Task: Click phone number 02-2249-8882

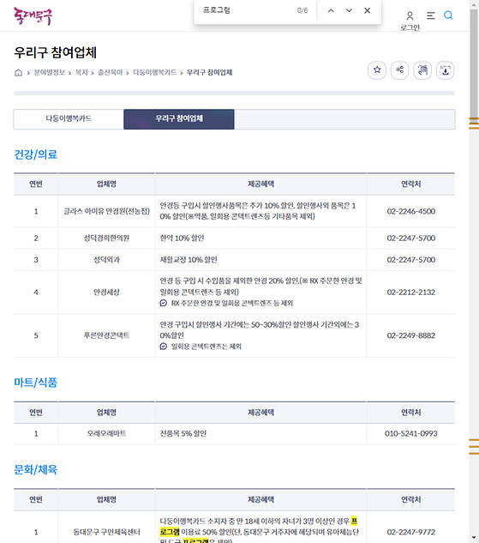Action: coord(410,335)
